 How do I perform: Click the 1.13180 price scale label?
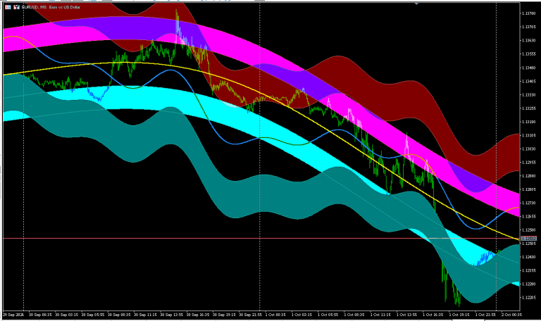coord(528,122)
